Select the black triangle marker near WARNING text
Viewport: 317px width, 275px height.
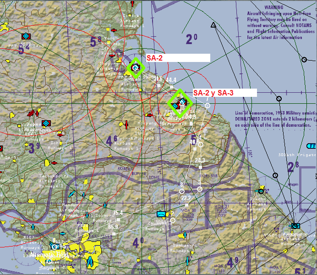tap(213, 25)
